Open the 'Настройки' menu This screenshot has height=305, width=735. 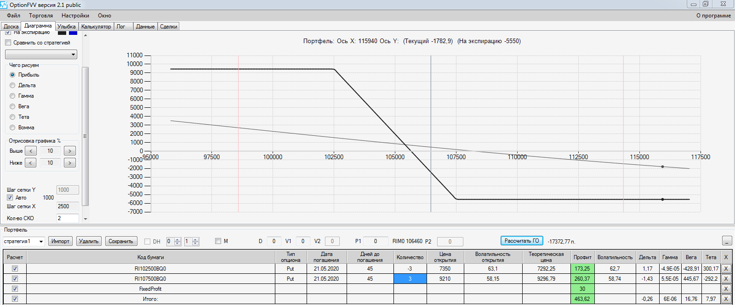[75, 16]
